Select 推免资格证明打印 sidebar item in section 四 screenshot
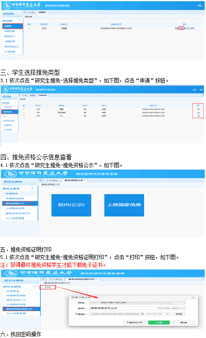This screenshot has width=206, height=338. click(18, 213)
